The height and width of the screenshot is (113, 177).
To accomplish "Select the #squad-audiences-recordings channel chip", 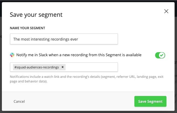I will 37,67.
